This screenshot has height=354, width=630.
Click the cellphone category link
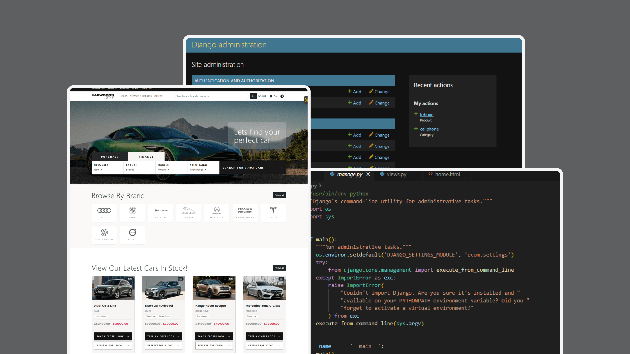[429, 129]
